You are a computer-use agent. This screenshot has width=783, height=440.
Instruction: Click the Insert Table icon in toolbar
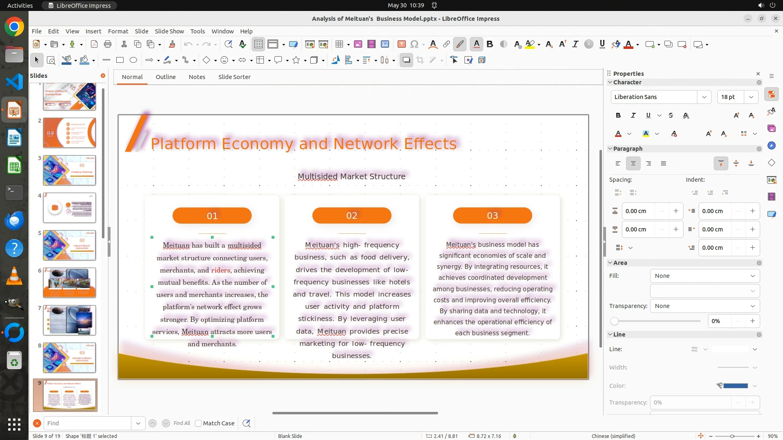339,44
